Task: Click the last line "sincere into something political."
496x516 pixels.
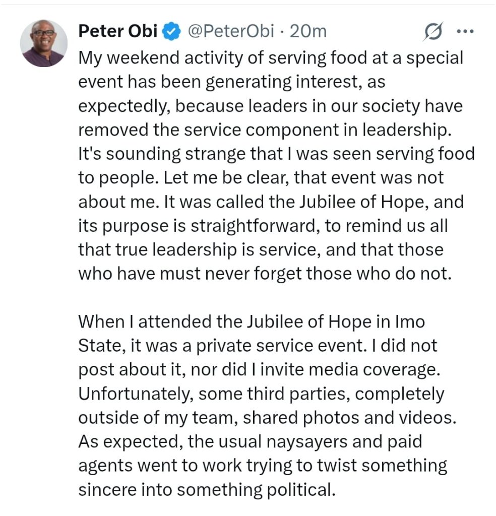Action: pyautogui.click(x=207, y=489)
